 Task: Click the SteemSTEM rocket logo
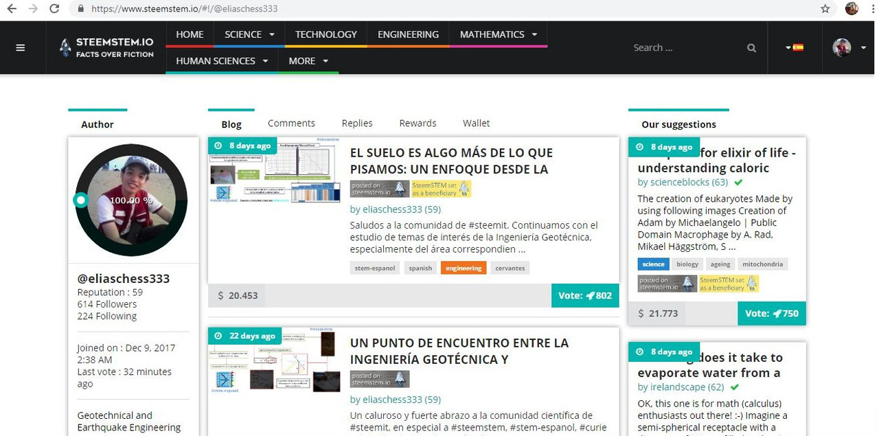65,47
